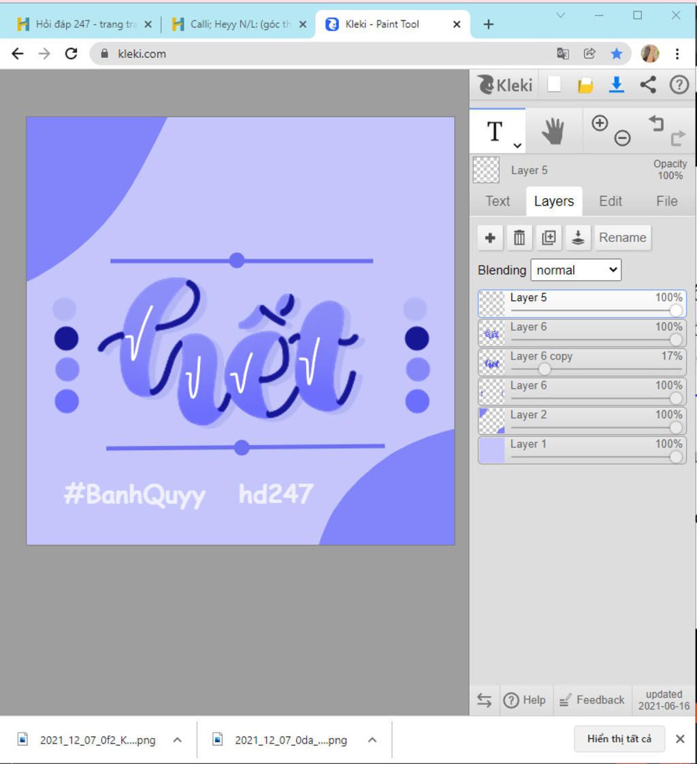The image size is (697, 764).
Task: Expand the tool chevron beside the Text tool
Action: [x=517, y=145]
